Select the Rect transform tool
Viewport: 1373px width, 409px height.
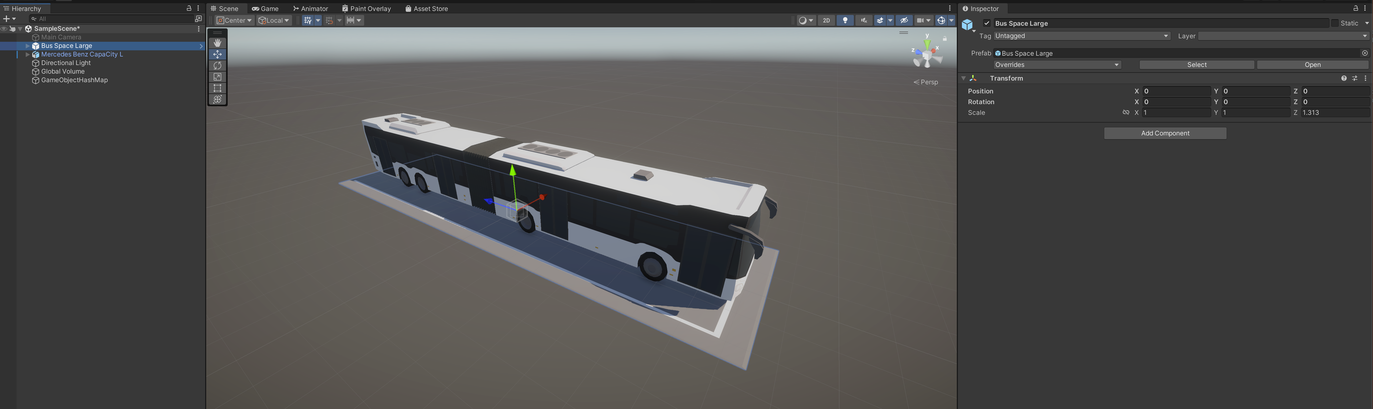tap(217, 88)
